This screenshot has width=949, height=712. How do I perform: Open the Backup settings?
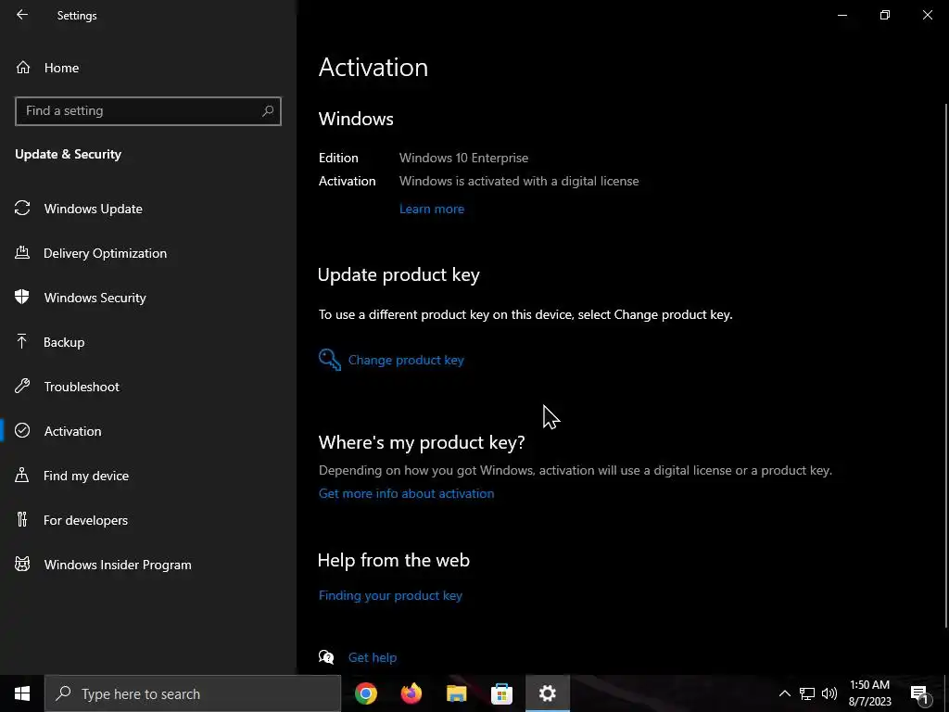pos(148,342)
